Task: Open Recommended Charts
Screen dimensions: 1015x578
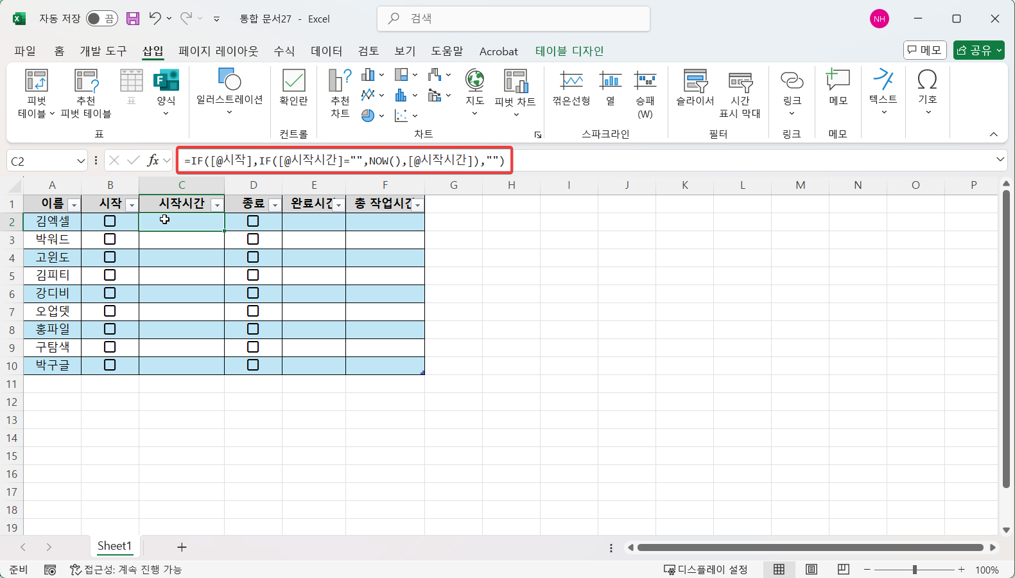Action: [x=340, y=94]
